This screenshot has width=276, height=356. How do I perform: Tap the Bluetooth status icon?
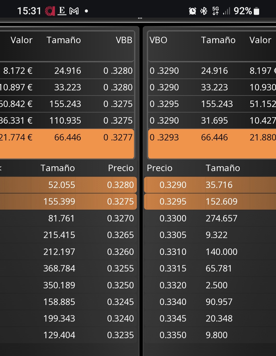(204, 11)
